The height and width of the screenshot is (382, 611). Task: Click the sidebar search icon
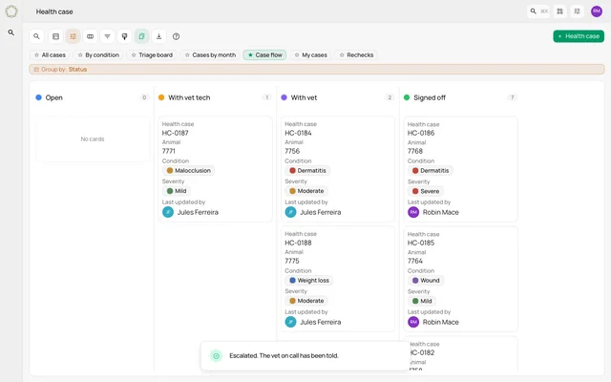click(11, 32)
